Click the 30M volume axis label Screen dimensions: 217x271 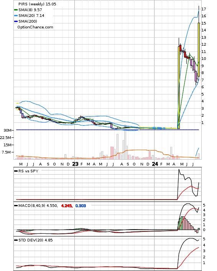pyautogui.click(x=8, y=130)
